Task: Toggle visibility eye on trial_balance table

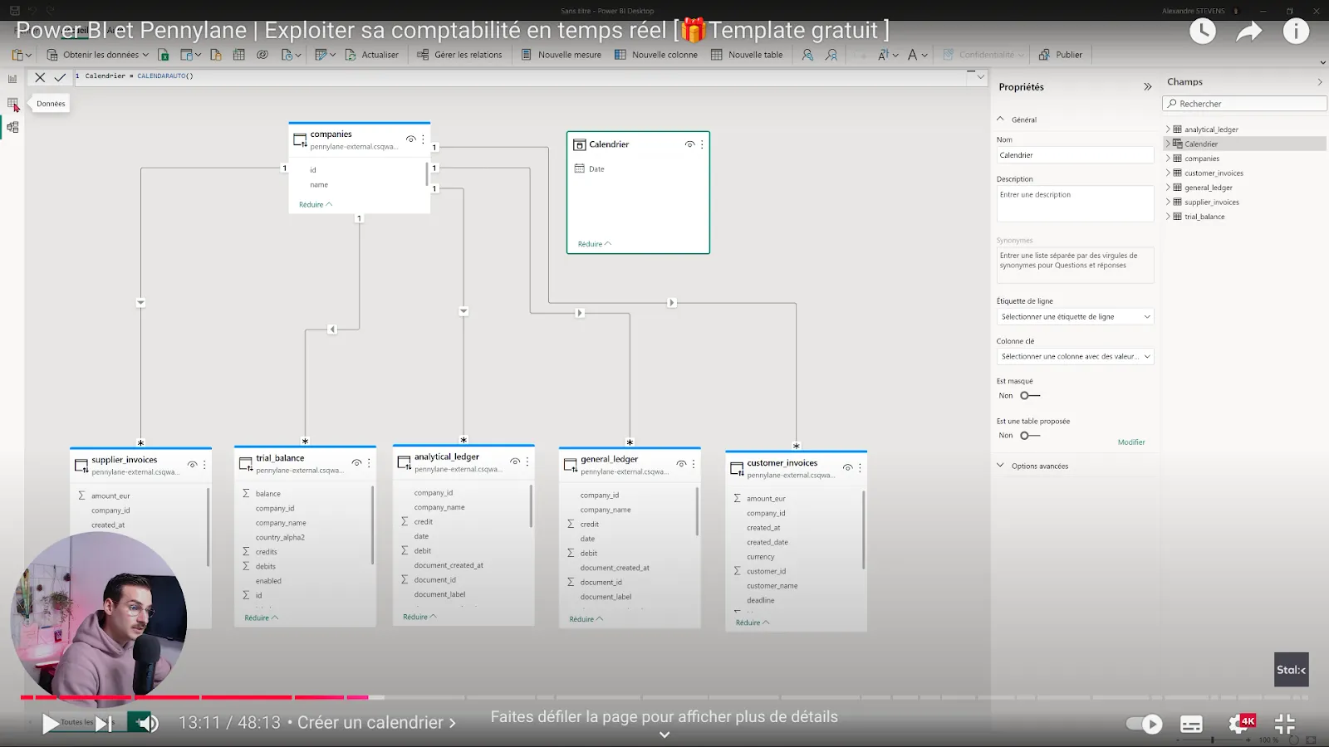Action: point(356,463)
